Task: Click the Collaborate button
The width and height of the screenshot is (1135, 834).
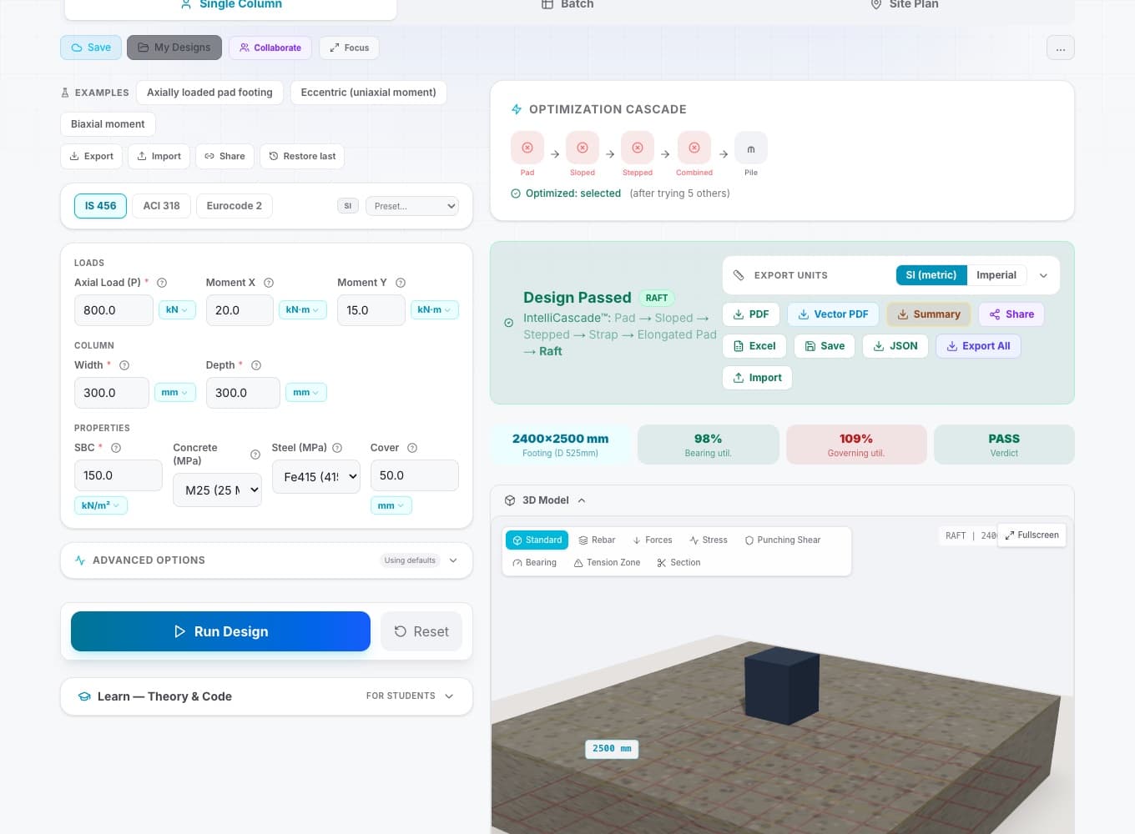Action: pos(270,48)
